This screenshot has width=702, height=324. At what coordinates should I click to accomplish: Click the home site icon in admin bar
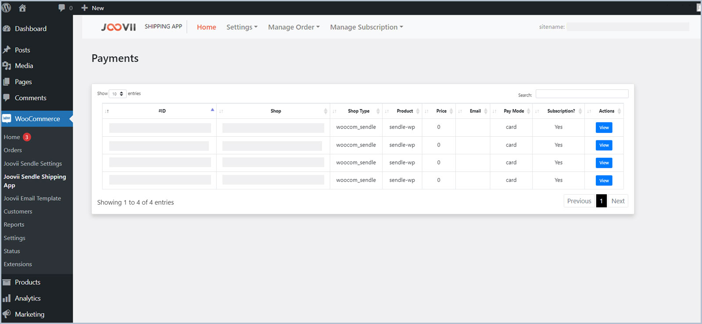pos(22,8)
